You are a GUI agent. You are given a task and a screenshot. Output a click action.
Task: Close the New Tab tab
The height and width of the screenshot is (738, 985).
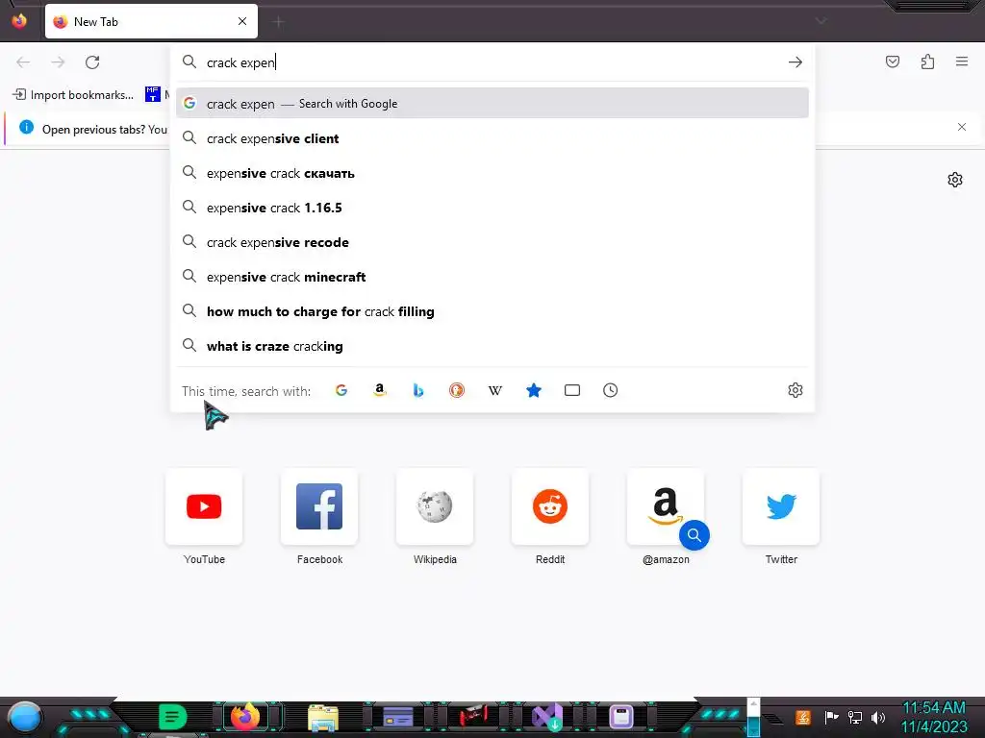pyautogui.click(x=241, y=21)
